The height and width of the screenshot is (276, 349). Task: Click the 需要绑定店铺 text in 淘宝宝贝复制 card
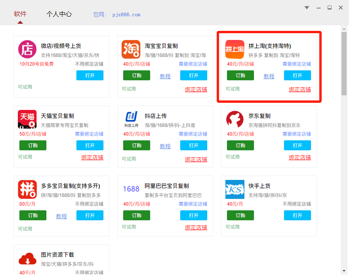pos(193,64)
